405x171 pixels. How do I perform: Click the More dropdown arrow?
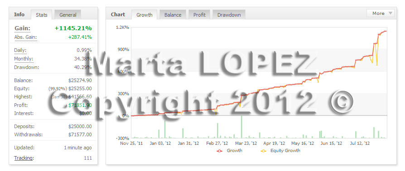[390, 14]
